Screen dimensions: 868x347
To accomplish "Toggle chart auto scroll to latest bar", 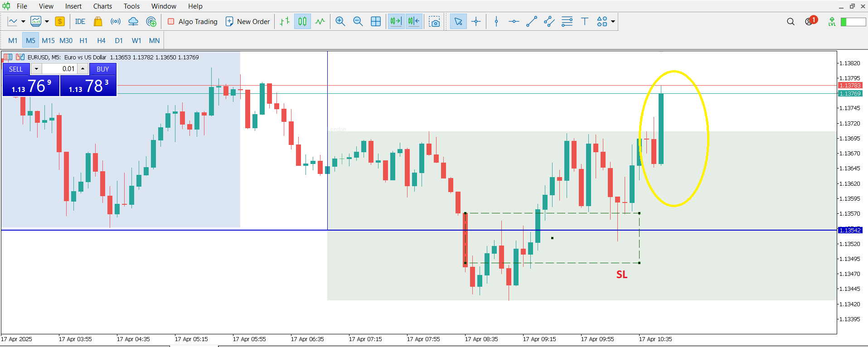I will (396, 22).
